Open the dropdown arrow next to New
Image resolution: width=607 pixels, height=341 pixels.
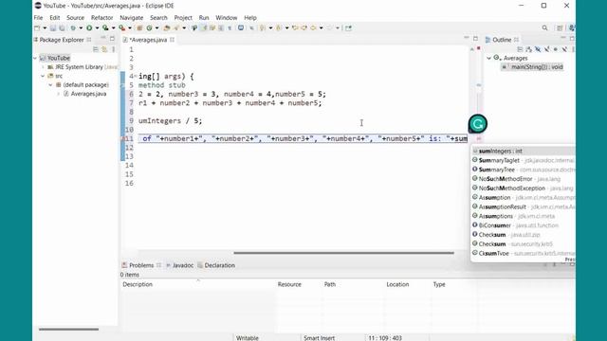point(45,27)
